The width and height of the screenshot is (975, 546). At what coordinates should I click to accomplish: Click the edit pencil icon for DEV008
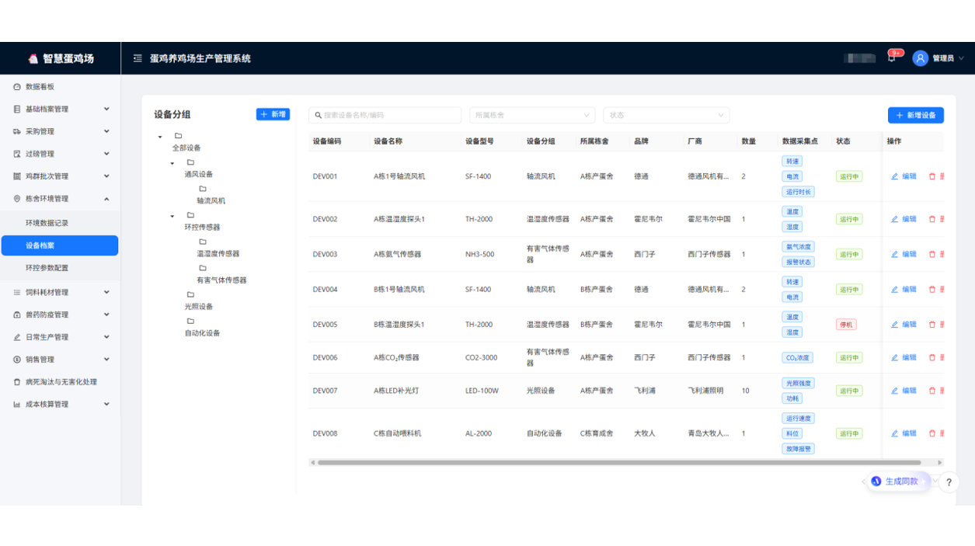pos(894,433)
